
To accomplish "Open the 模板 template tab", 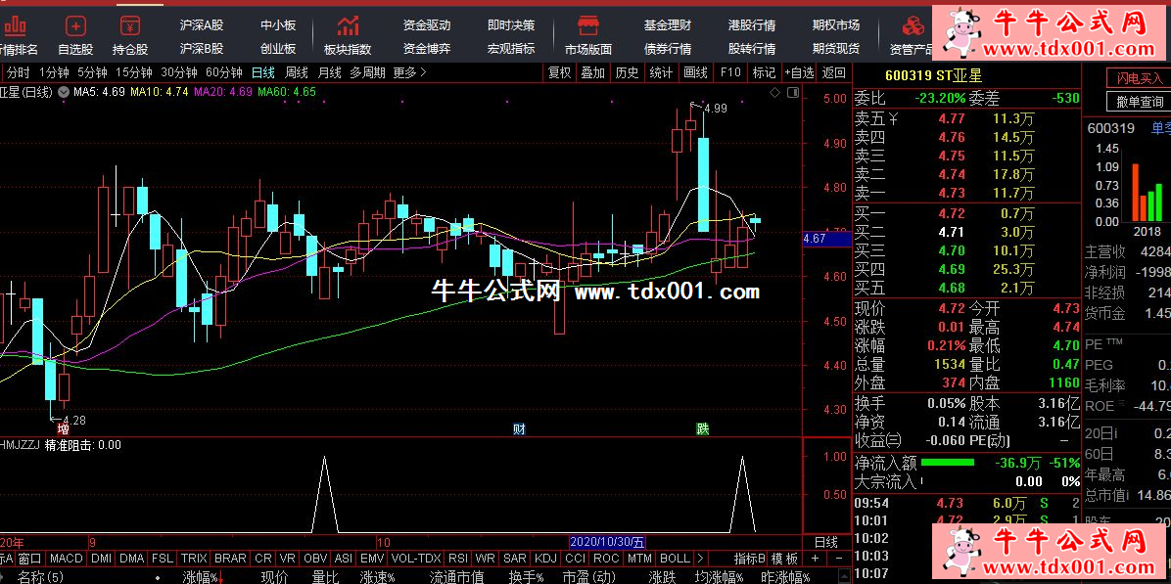I will pos(785,558).
